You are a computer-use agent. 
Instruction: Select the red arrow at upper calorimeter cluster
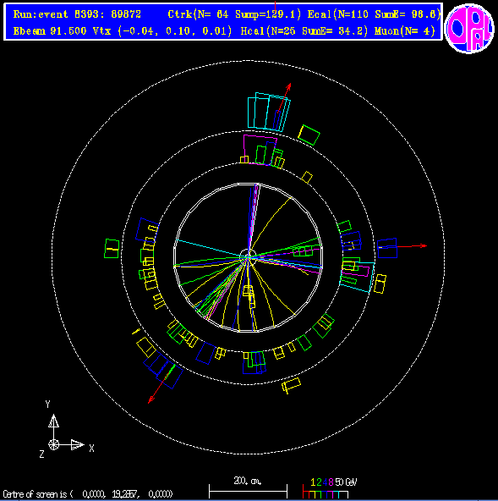(284, 98)
